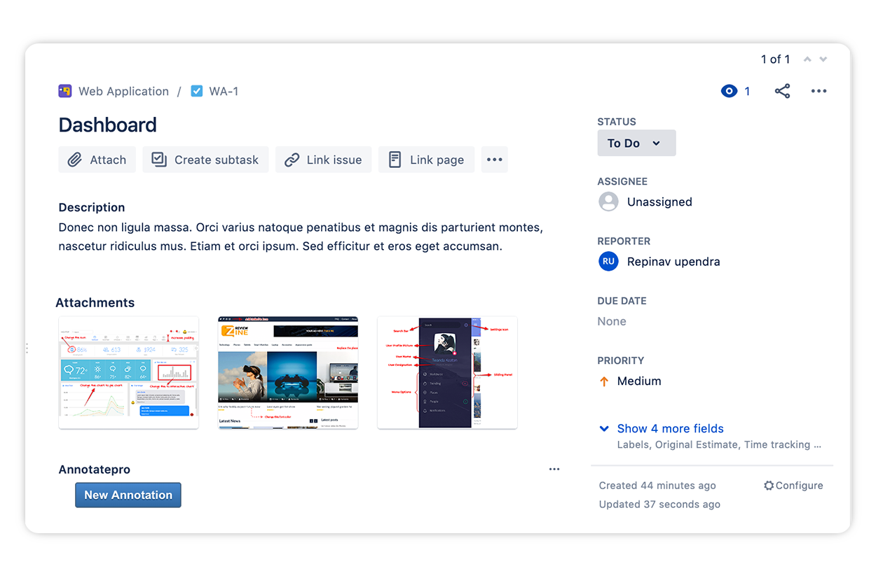The image size is (876, 578).
Task: Click the Medium priority value
Action: (x=639, y=381)
